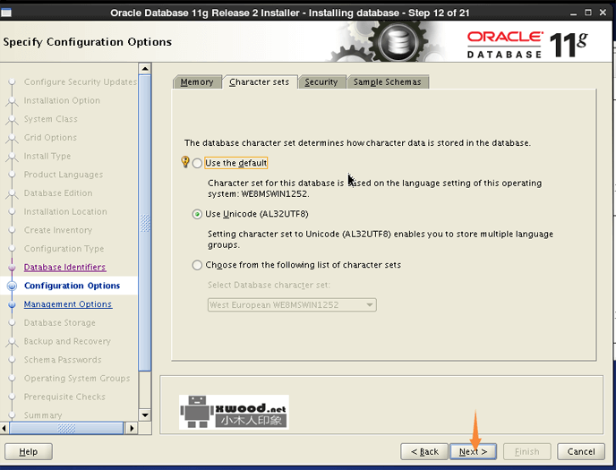Open the Management Options step link
616x470 pixels.
(x=68, y=304)
